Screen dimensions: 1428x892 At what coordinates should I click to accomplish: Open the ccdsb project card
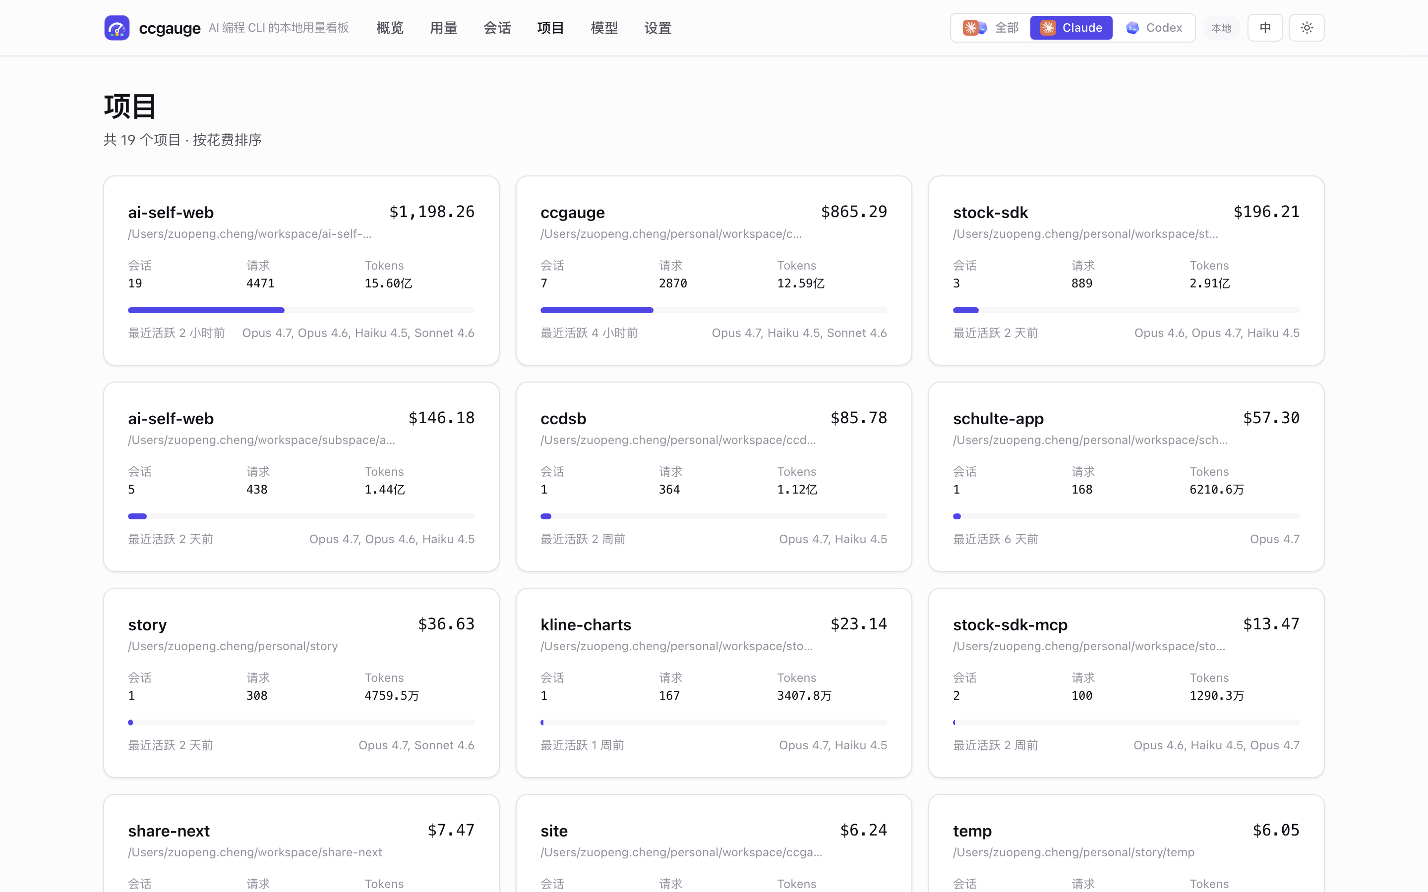pos(714,477)
